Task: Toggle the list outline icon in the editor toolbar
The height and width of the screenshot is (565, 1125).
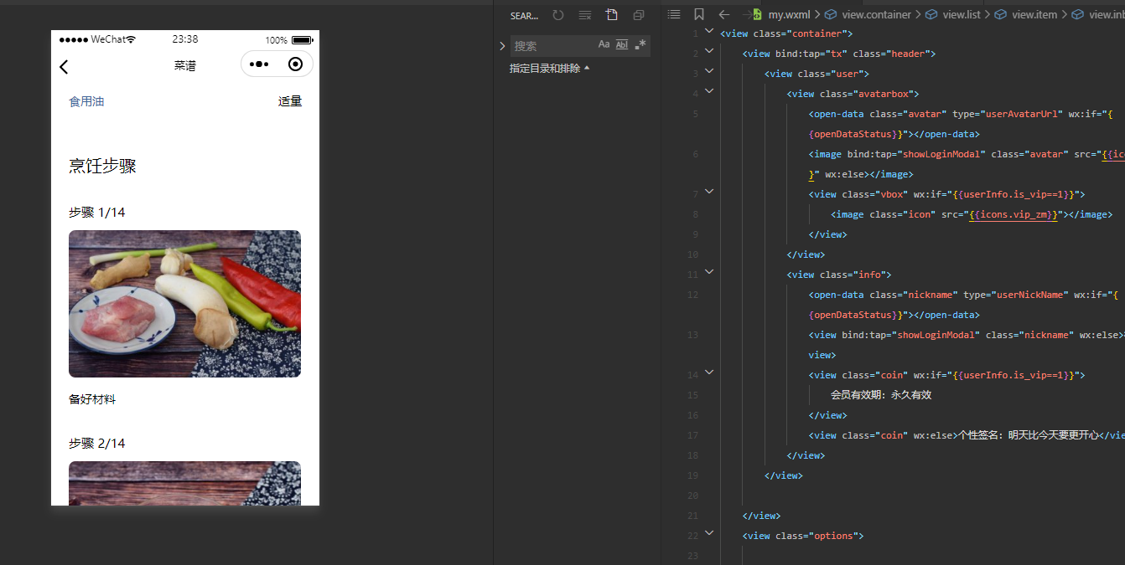Action: click(x=674, y=14)
